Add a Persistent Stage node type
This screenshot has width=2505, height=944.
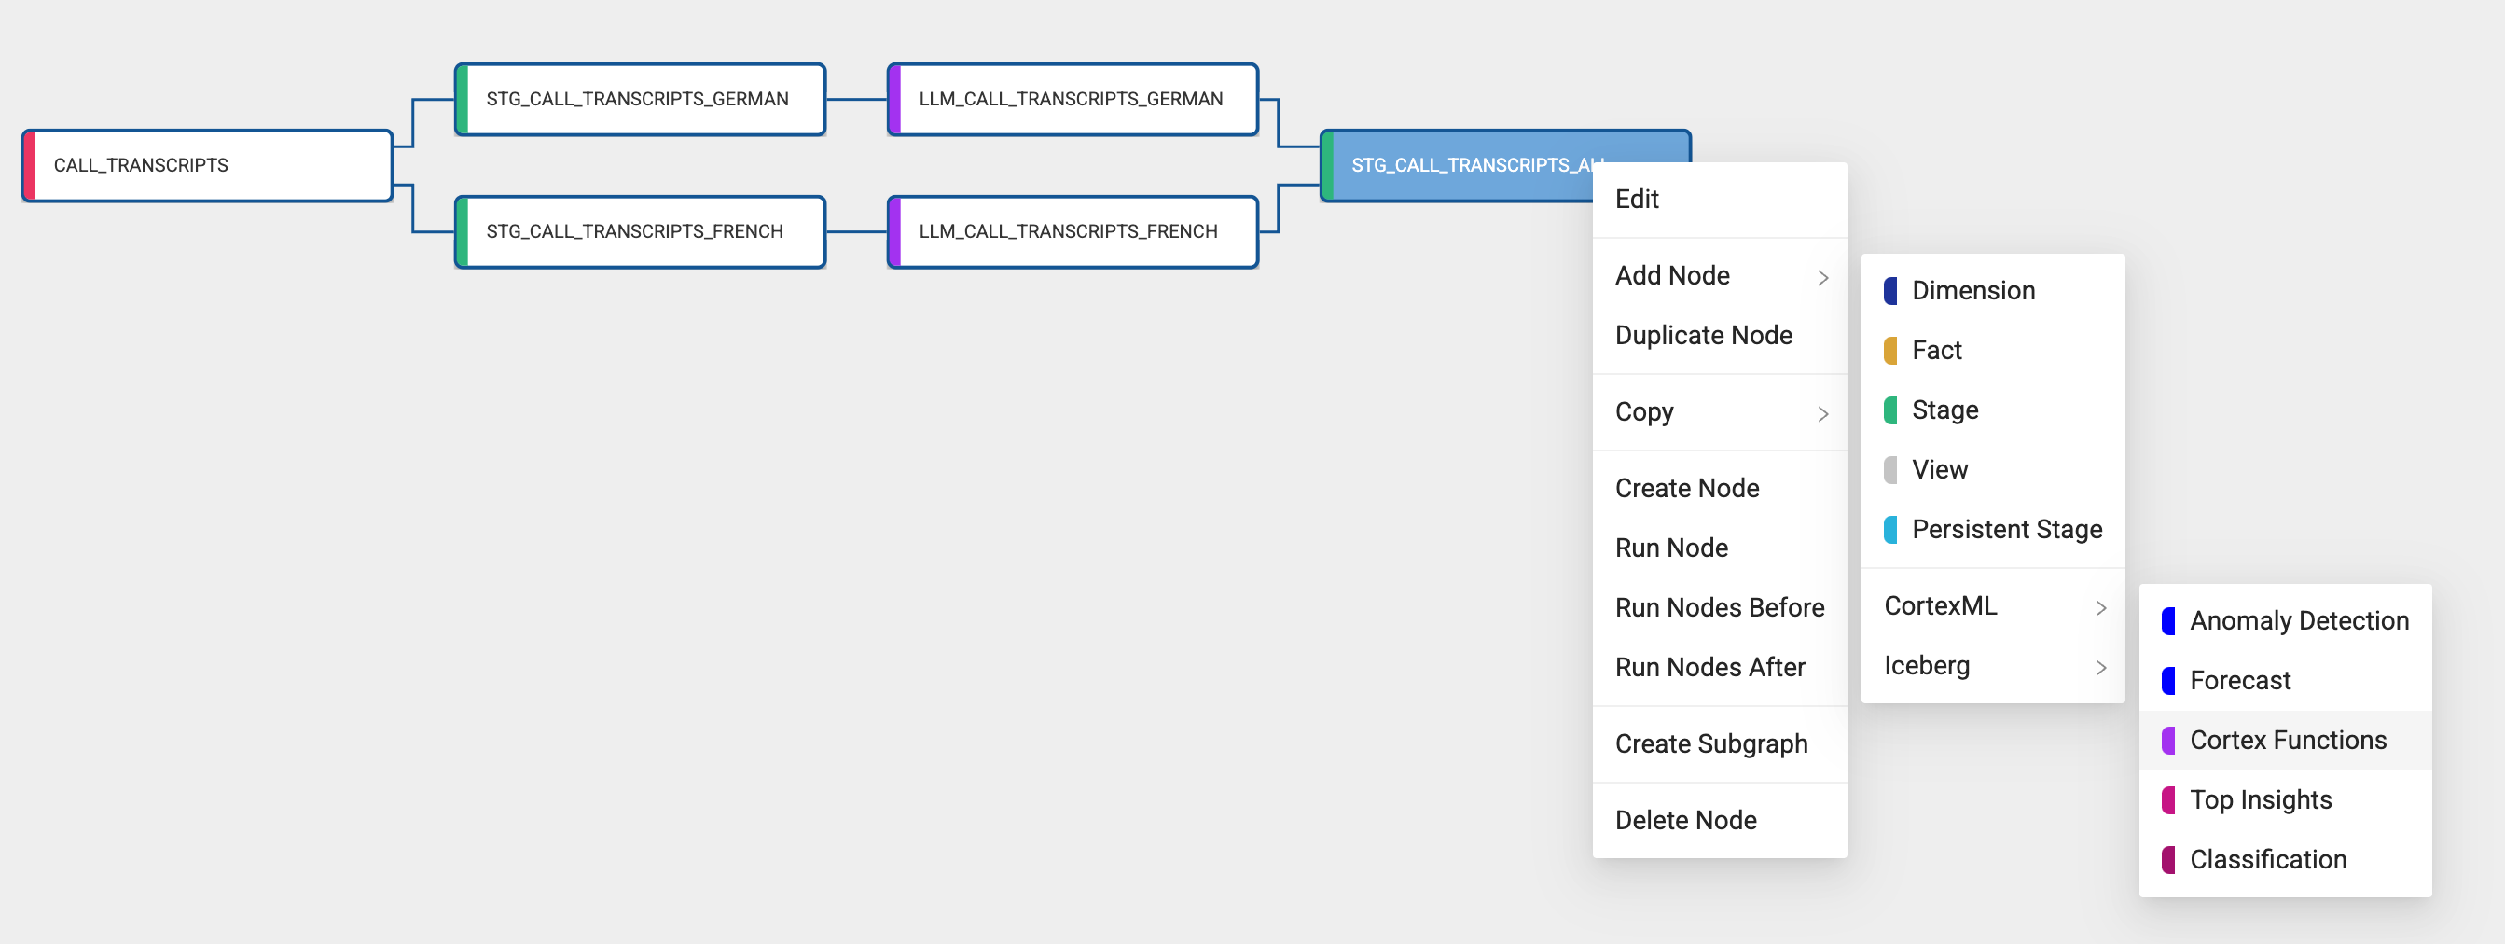coord(1992,530)
